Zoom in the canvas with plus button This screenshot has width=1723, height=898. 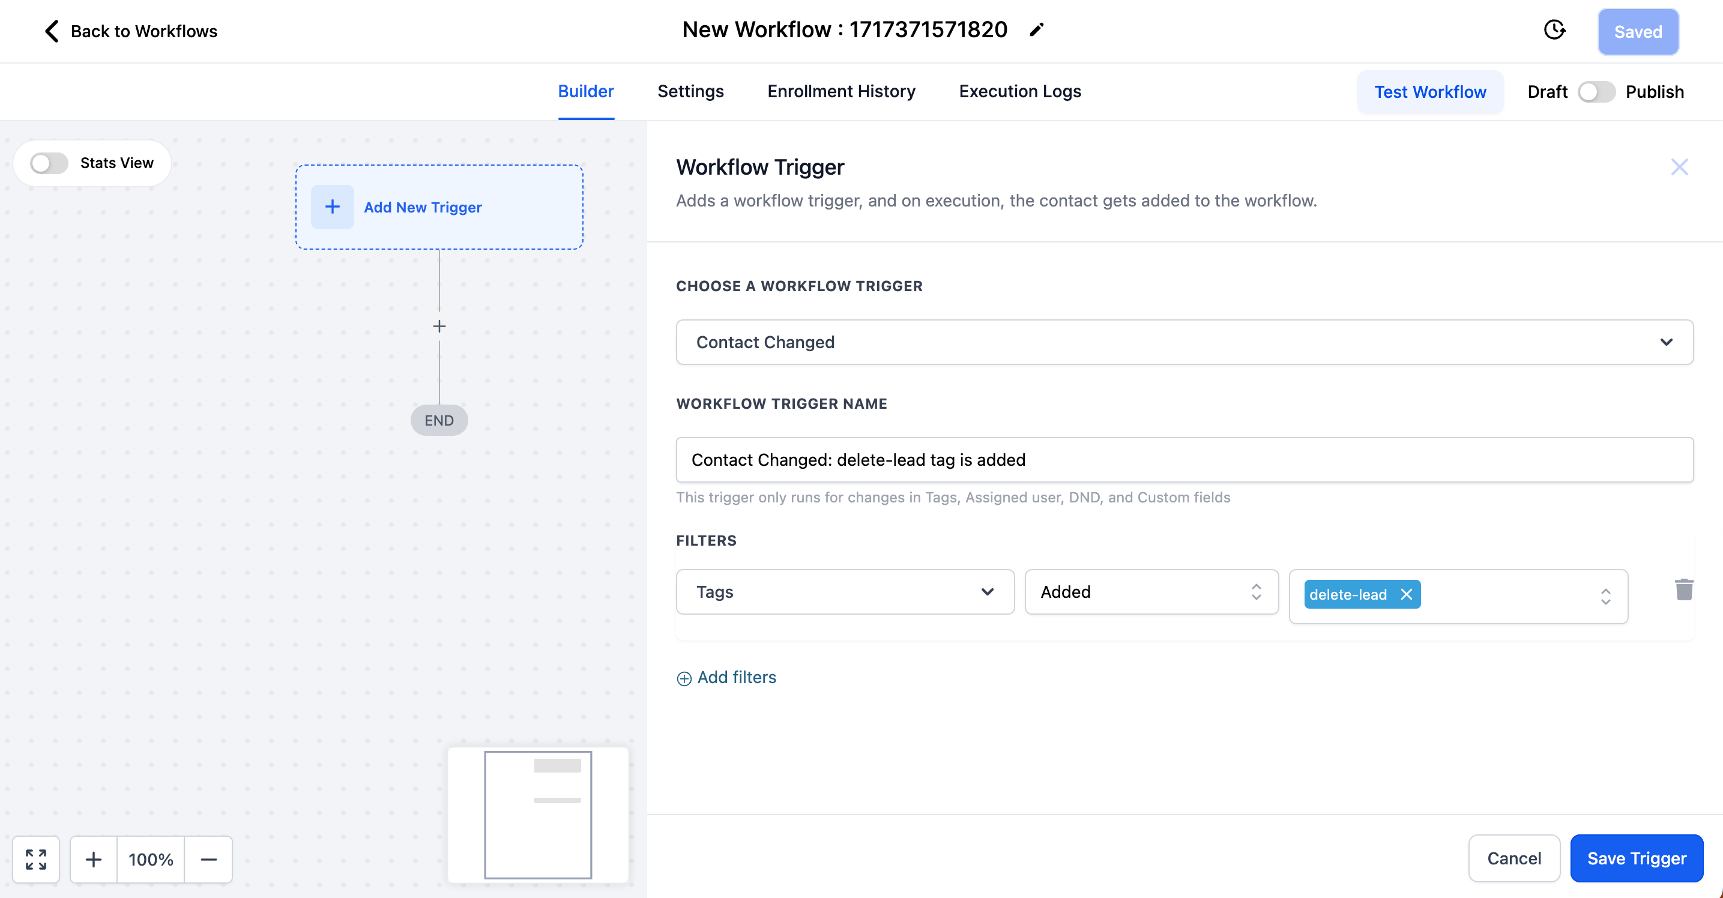click(x=94, y=859)
